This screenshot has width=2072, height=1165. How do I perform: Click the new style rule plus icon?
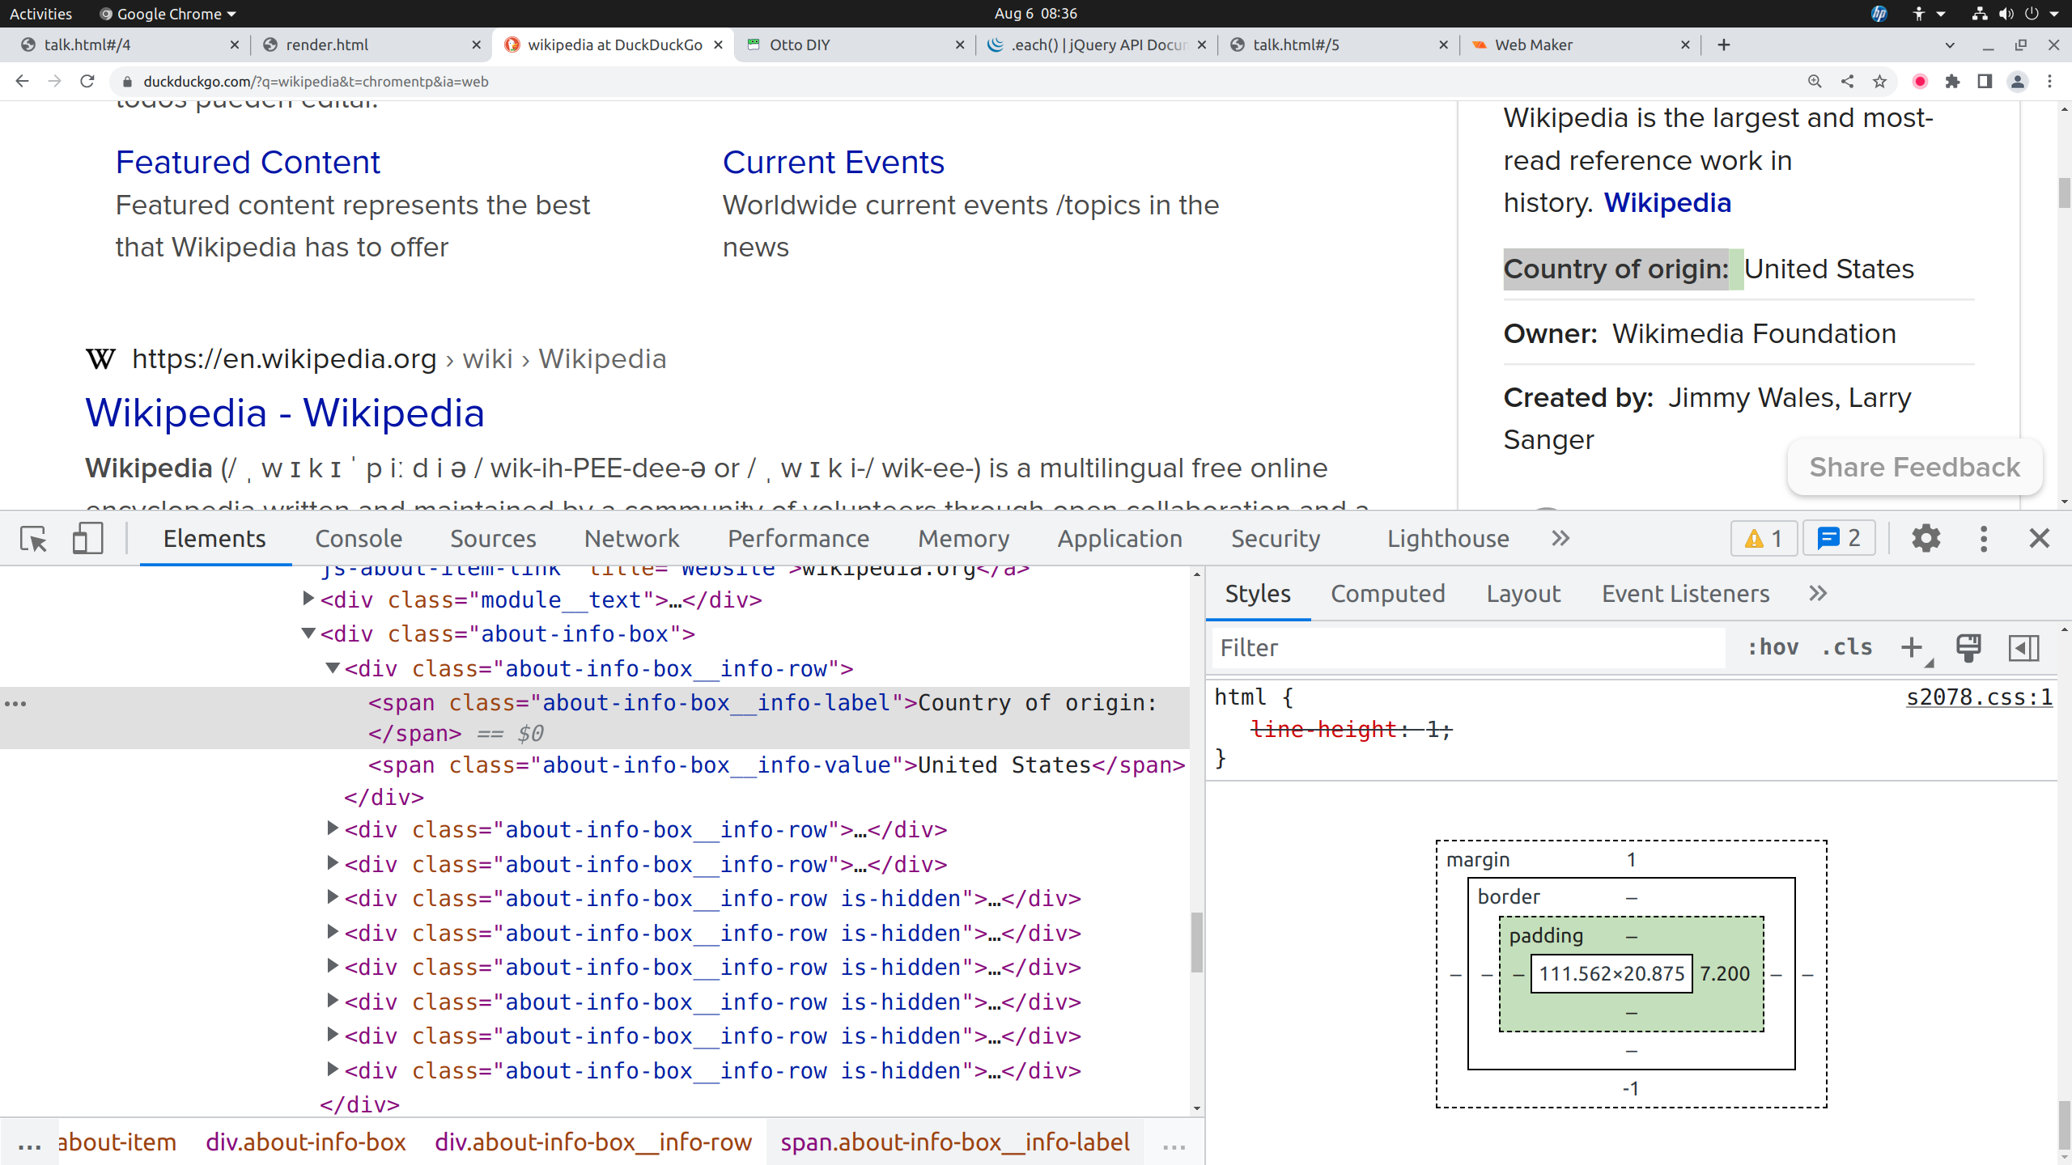(1912, 647)
